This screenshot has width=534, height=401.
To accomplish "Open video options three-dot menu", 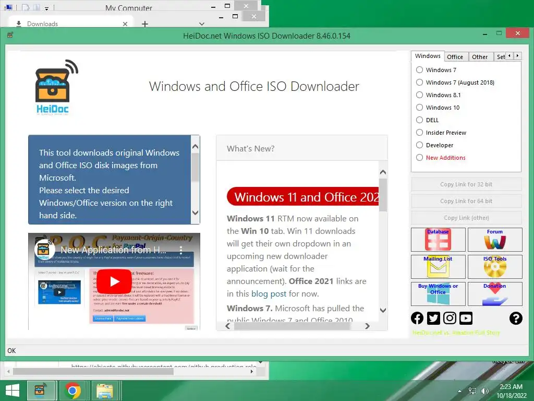I will pyautogui.click(x=181, y=250).
